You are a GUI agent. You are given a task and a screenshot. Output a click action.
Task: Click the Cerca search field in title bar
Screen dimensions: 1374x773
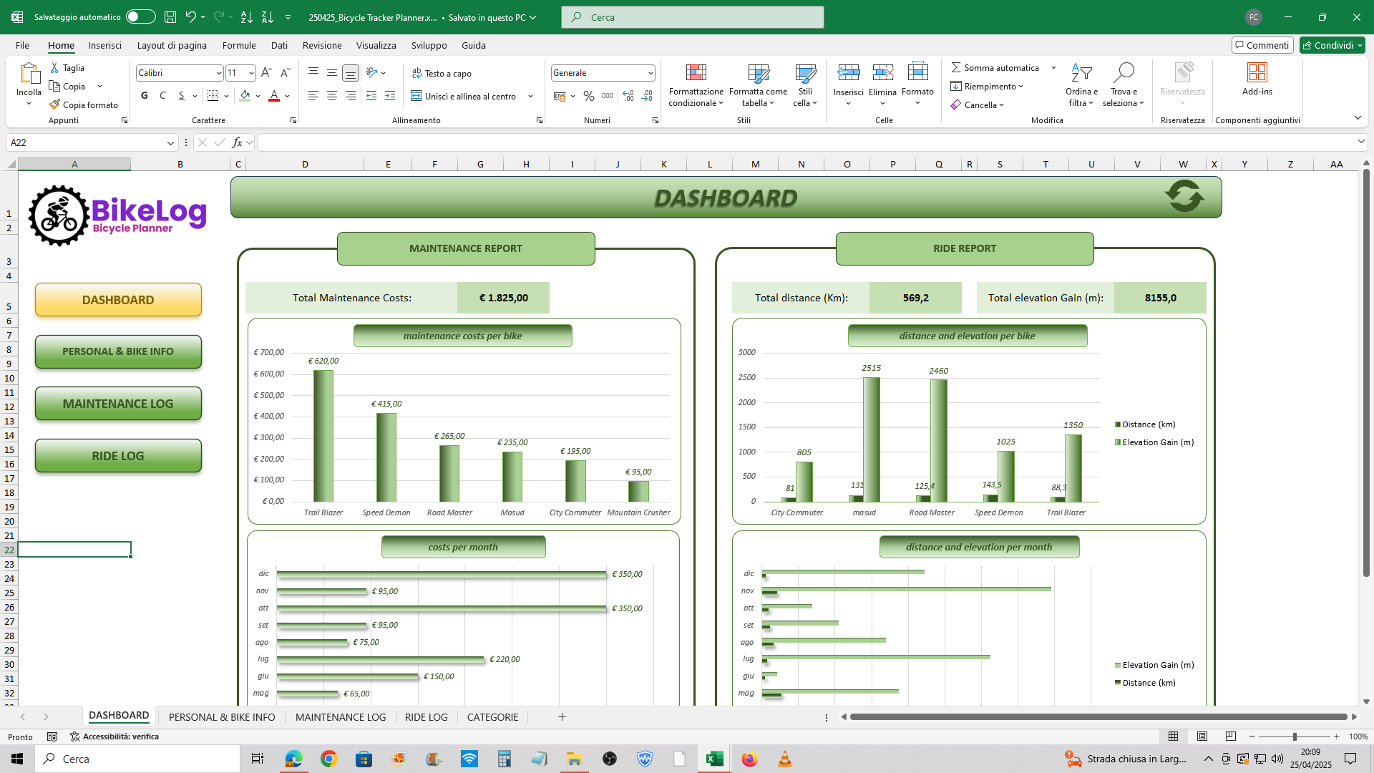point(692,17)
